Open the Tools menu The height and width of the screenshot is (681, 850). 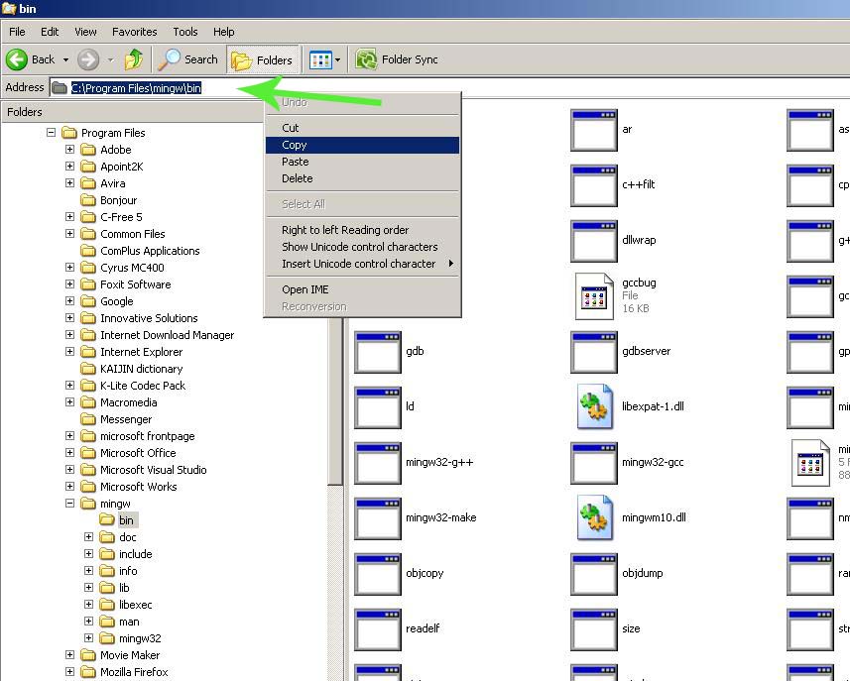point(184,31)
